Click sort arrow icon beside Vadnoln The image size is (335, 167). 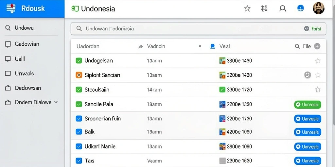pyautogui.click(x=141, y=46)
